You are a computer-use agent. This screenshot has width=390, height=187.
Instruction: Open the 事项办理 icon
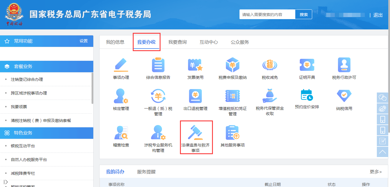[121, 65]
